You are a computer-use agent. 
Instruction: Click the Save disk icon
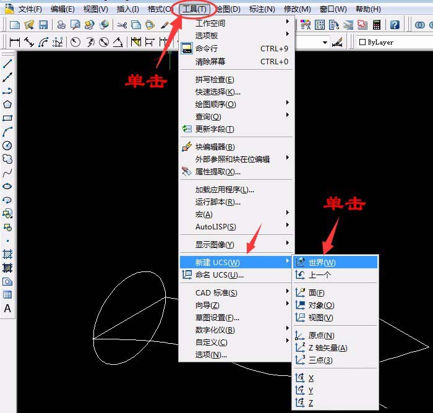click(x=43, y=25)
